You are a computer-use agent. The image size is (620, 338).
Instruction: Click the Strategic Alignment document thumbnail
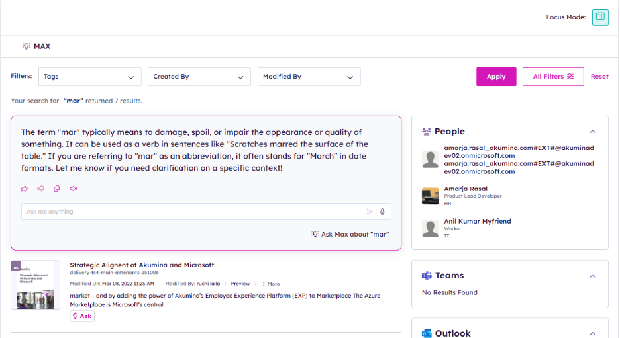(x=35, y=285)
